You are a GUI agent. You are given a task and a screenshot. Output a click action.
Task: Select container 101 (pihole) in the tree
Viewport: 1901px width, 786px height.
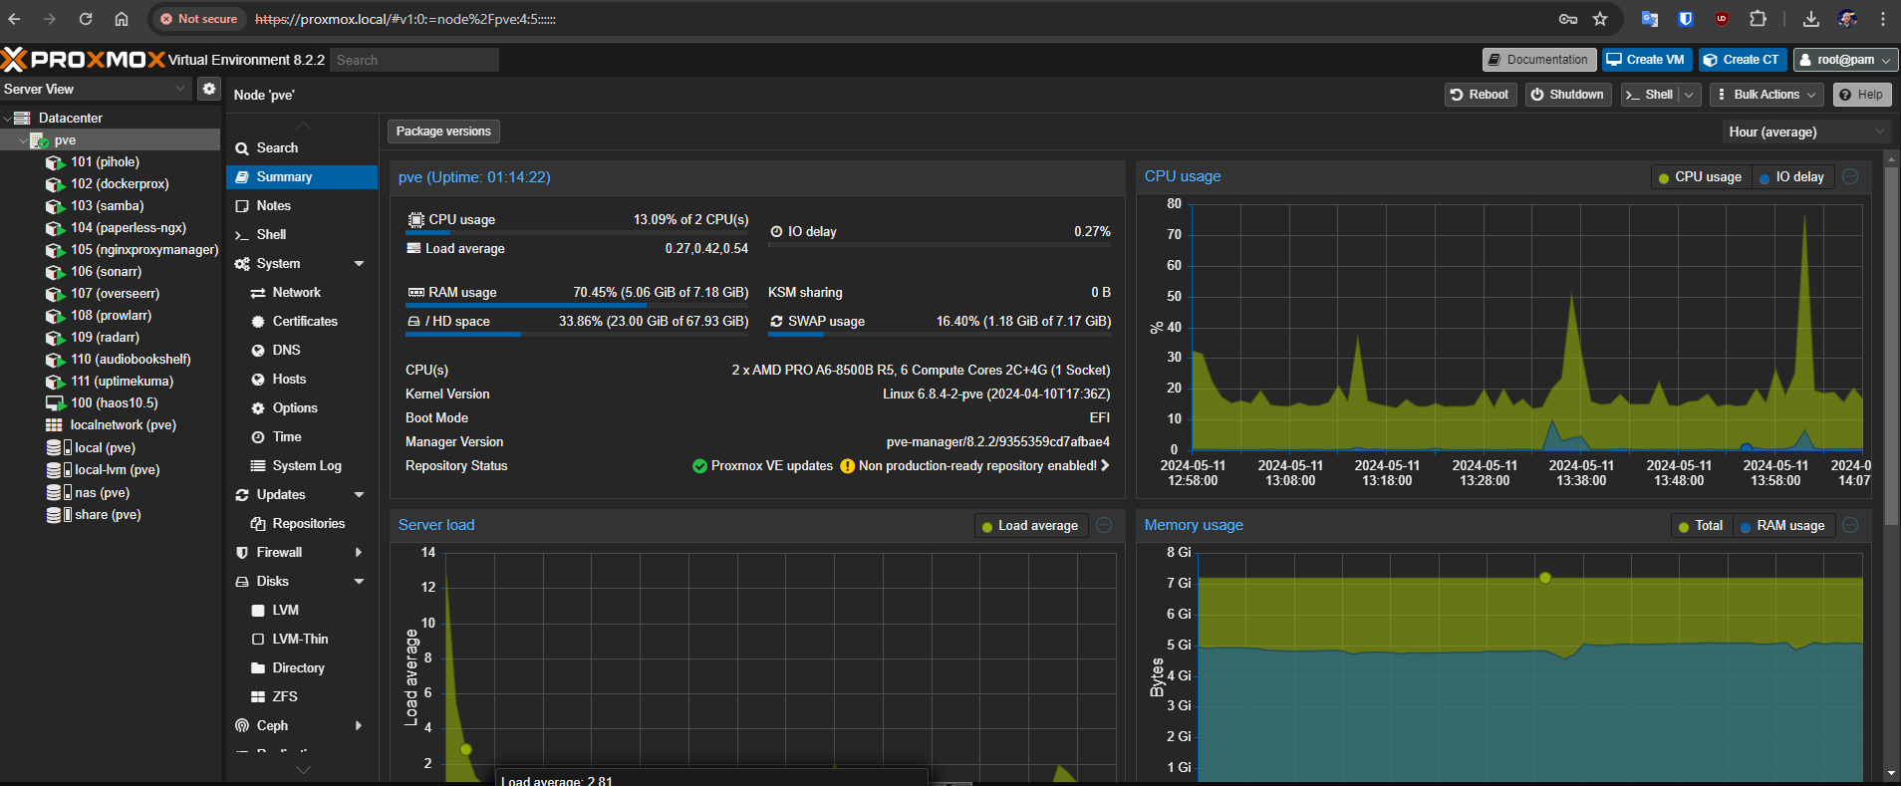pos(105,161)
